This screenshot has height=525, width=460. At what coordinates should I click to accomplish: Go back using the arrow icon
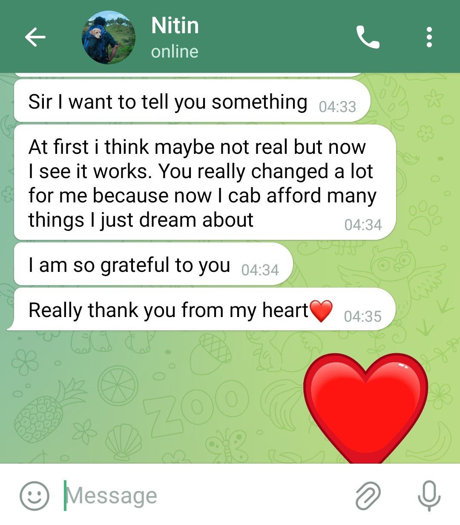35,37
